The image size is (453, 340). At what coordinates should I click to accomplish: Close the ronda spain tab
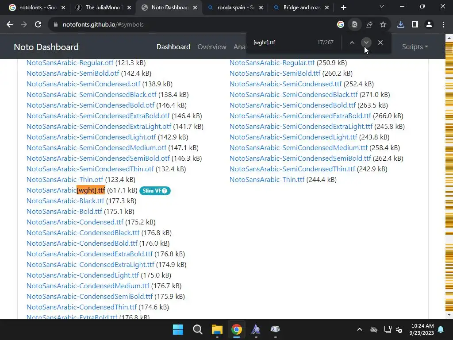tap(261, 8)
